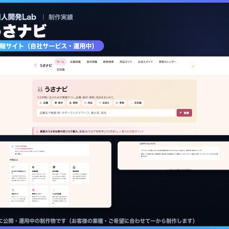Click the 食材 chip with green leaf icon
This screenshot has width=229, height=229.
click(x=59, y=103)
